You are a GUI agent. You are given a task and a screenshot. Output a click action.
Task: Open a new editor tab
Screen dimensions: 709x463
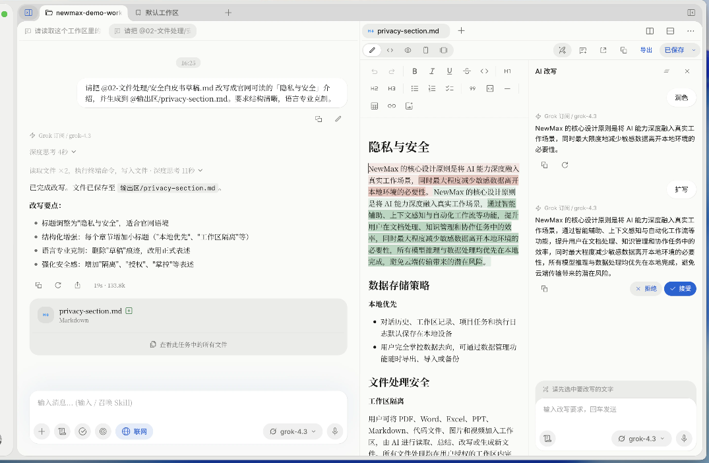pos(461,31)
